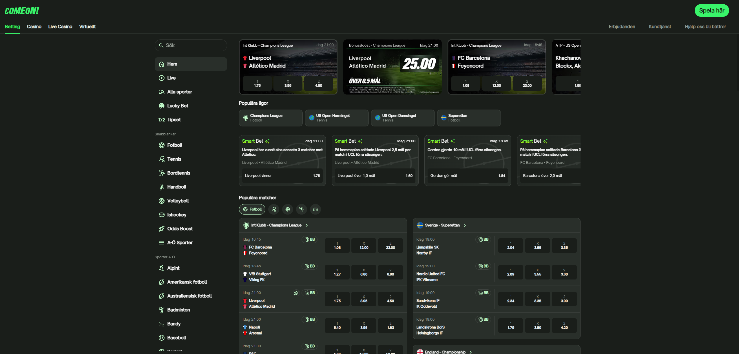The width and height of the screenshot is (739, 354).
Task: Select Baseboll in sports list
Action: pos(191,338)
